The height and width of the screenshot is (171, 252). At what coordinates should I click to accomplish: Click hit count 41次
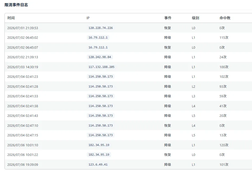tap(223, 106)
